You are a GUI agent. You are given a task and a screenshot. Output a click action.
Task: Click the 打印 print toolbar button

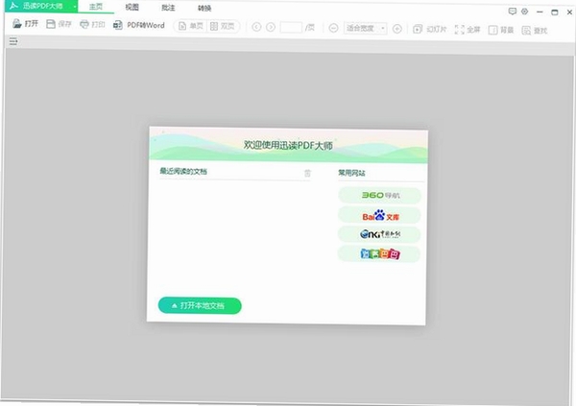(x=92, y=25)
